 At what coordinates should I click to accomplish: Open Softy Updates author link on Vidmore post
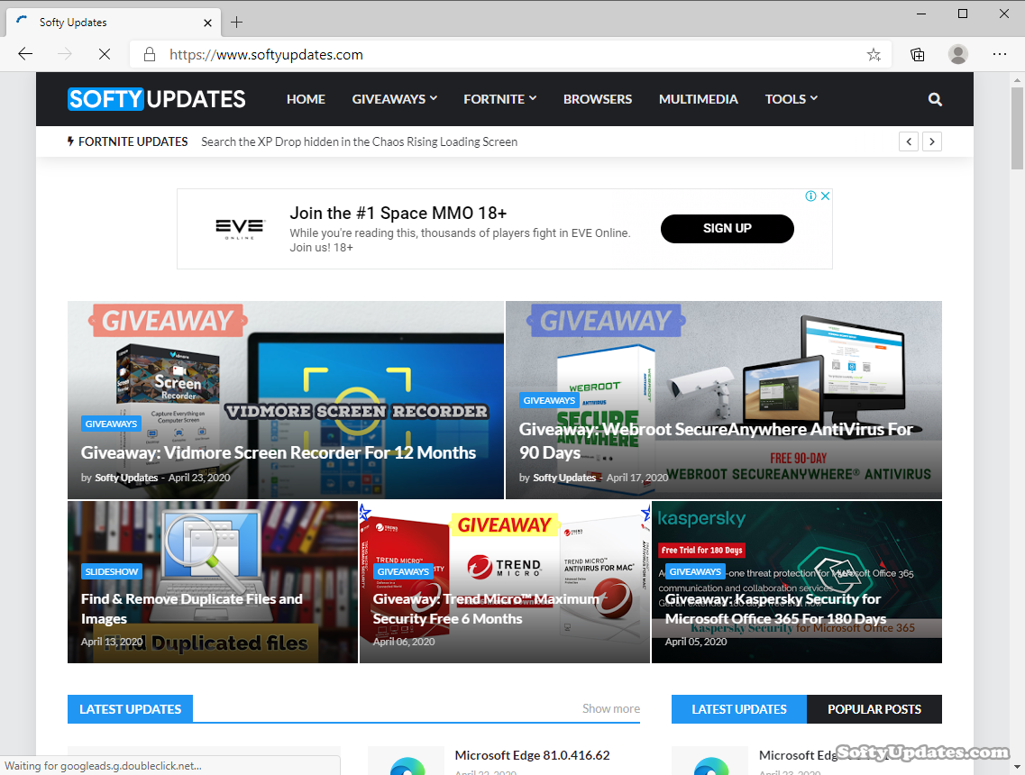(x=126, y=478)
